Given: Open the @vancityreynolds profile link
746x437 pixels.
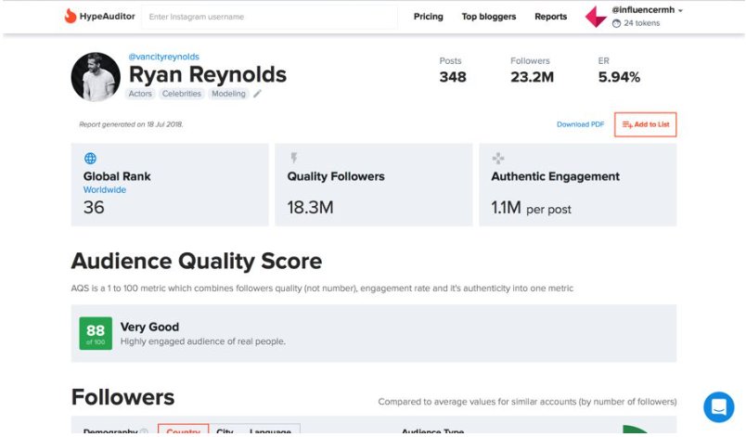Looking at the screenshot, I should 163,57.
